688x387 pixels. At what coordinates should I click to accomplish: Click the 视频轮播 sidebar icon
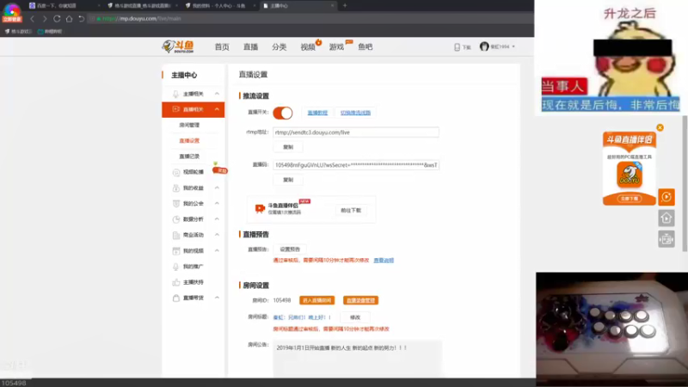(176, 172)
